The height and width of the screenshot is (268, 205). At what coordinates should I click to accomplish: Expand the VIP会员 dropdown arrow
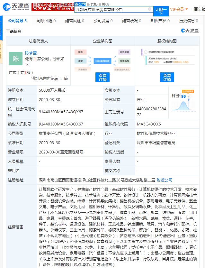pyautogui.click(x=187, y=9)
